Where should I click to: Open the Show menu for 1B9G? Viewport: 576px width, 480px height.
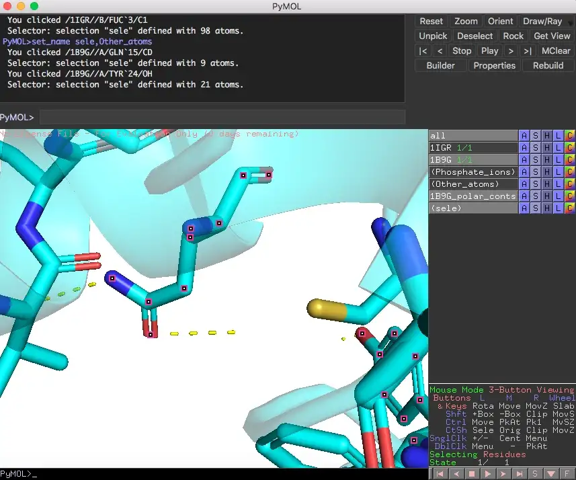coord(535,160)
